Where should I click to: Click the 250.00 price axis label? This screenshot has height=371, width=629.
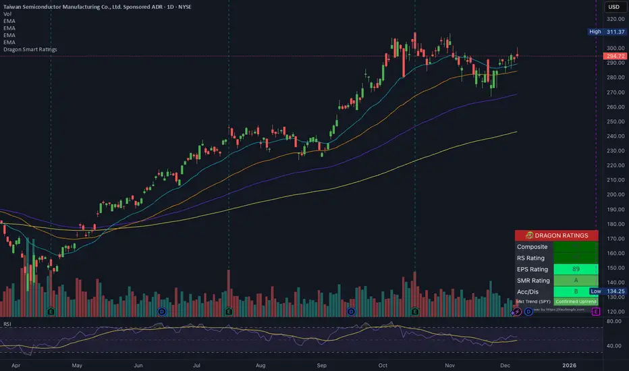tap(616, 121)
